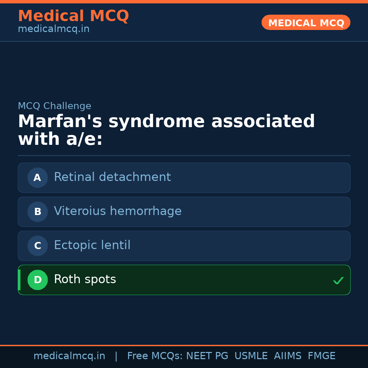Click the green checkmark on the correct answer
This screenshot has height=368, width=368.
tap(338, 280)
